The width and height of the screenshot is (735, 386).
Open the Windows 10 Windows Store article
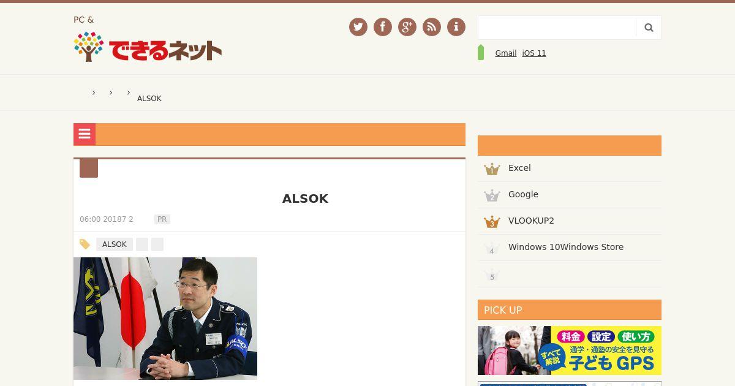pos(570,248)
